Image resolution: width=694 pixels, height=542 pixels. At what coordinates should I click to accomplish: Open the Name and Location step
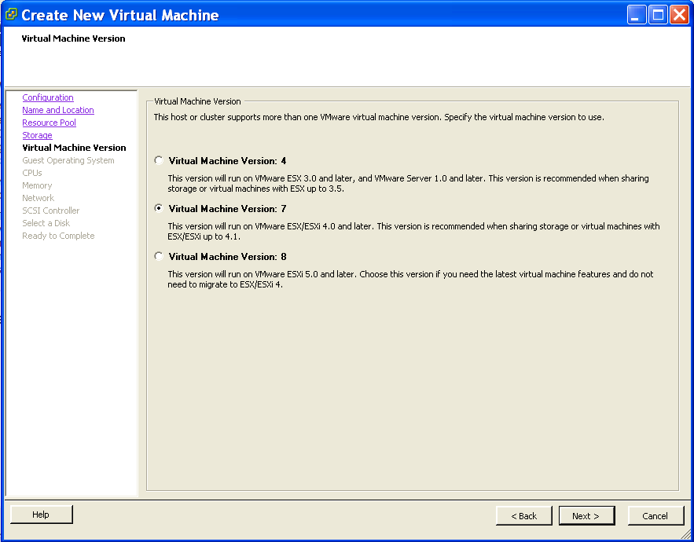click(x=58, y=110)
